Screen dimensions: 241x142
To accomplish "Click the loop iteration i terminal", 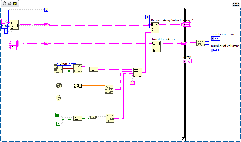I will 148,17.
